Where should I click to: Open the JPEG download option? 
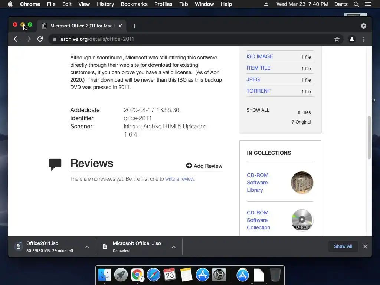click(253, 79)
